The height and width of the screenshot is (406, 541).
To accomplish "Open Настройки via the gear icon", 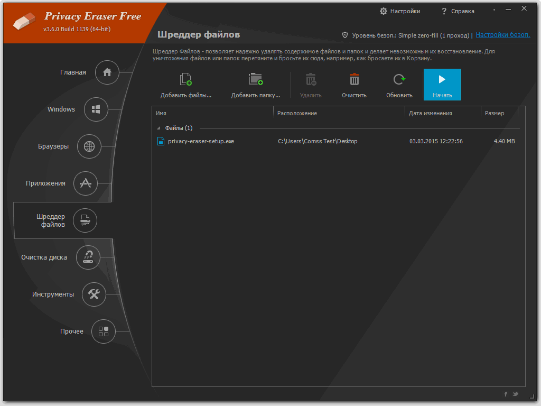I will [x=384, y=11].
